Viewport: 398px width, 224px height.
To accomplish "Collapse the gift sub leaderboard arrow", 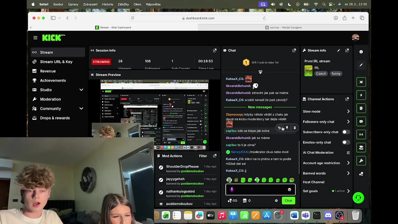I will point(261,72).
